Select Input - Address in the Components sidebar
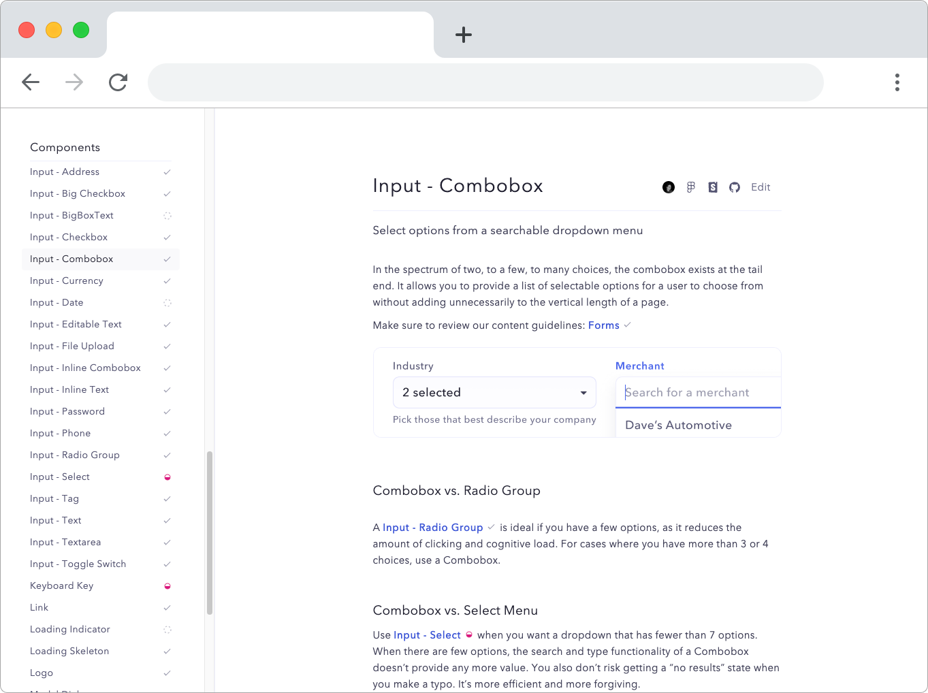The height and width of the screenshot is (693, 928). point(65,172)
